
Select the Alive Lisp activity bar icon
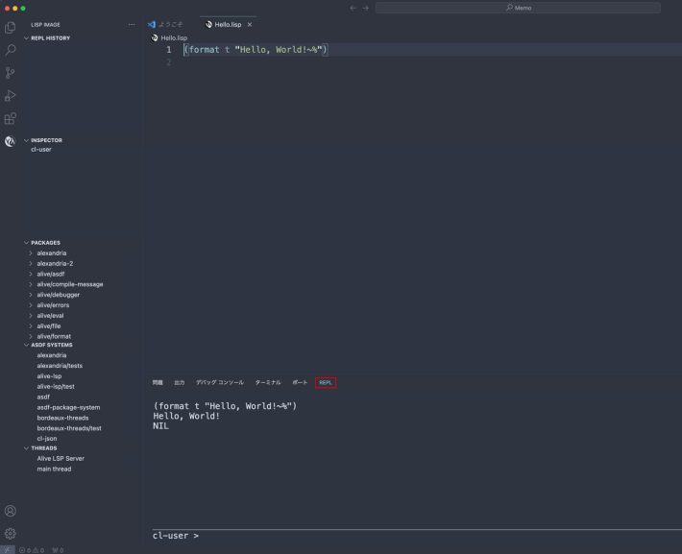10,141
